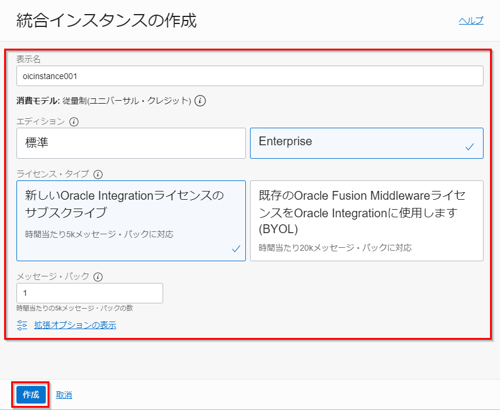Select the Enterprise edition option

click(366, 143)
